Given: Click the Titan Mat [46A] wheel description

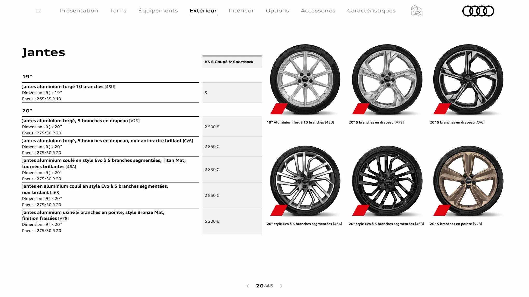Looking at the screenshot, I should [104, 163].
